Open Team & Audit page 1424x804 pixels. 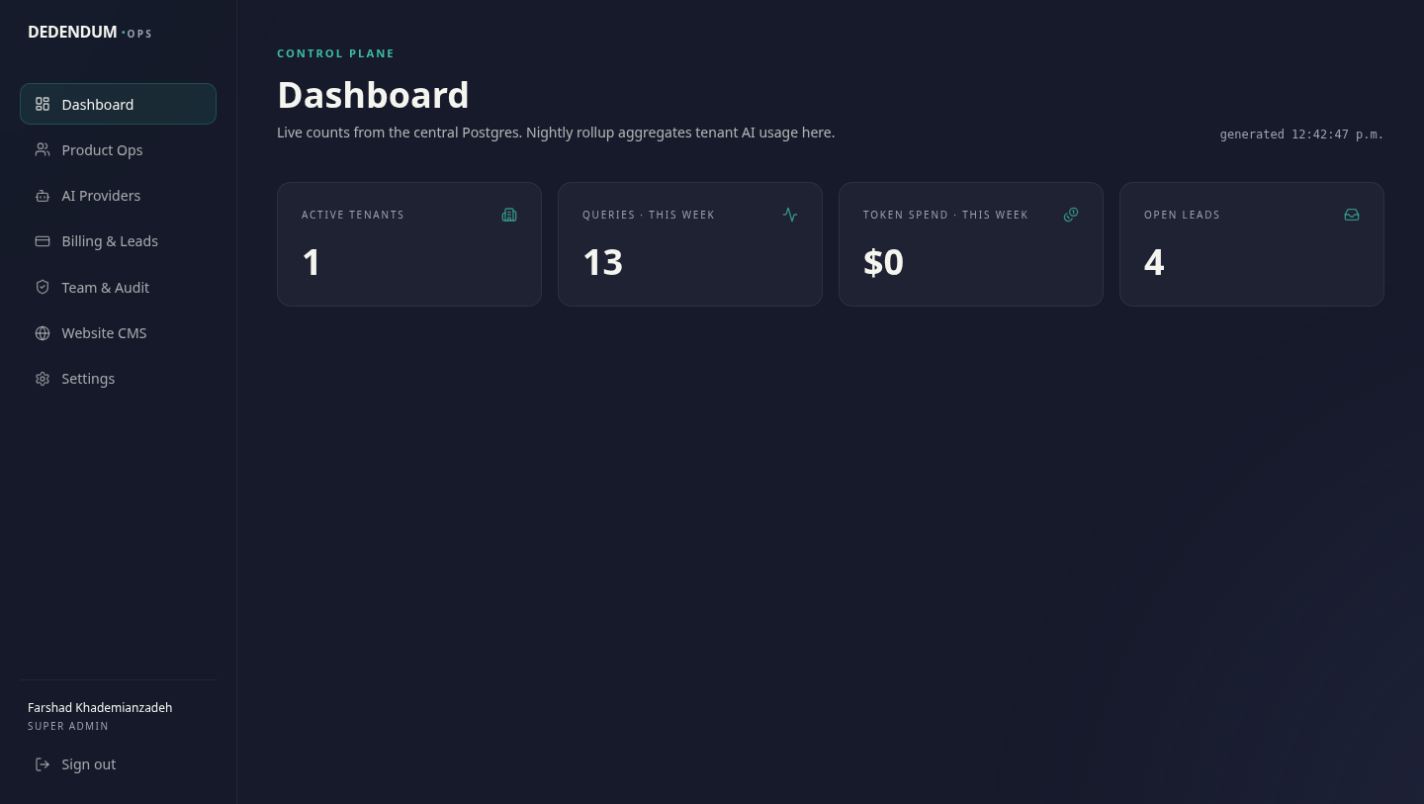tap(118, 287)
